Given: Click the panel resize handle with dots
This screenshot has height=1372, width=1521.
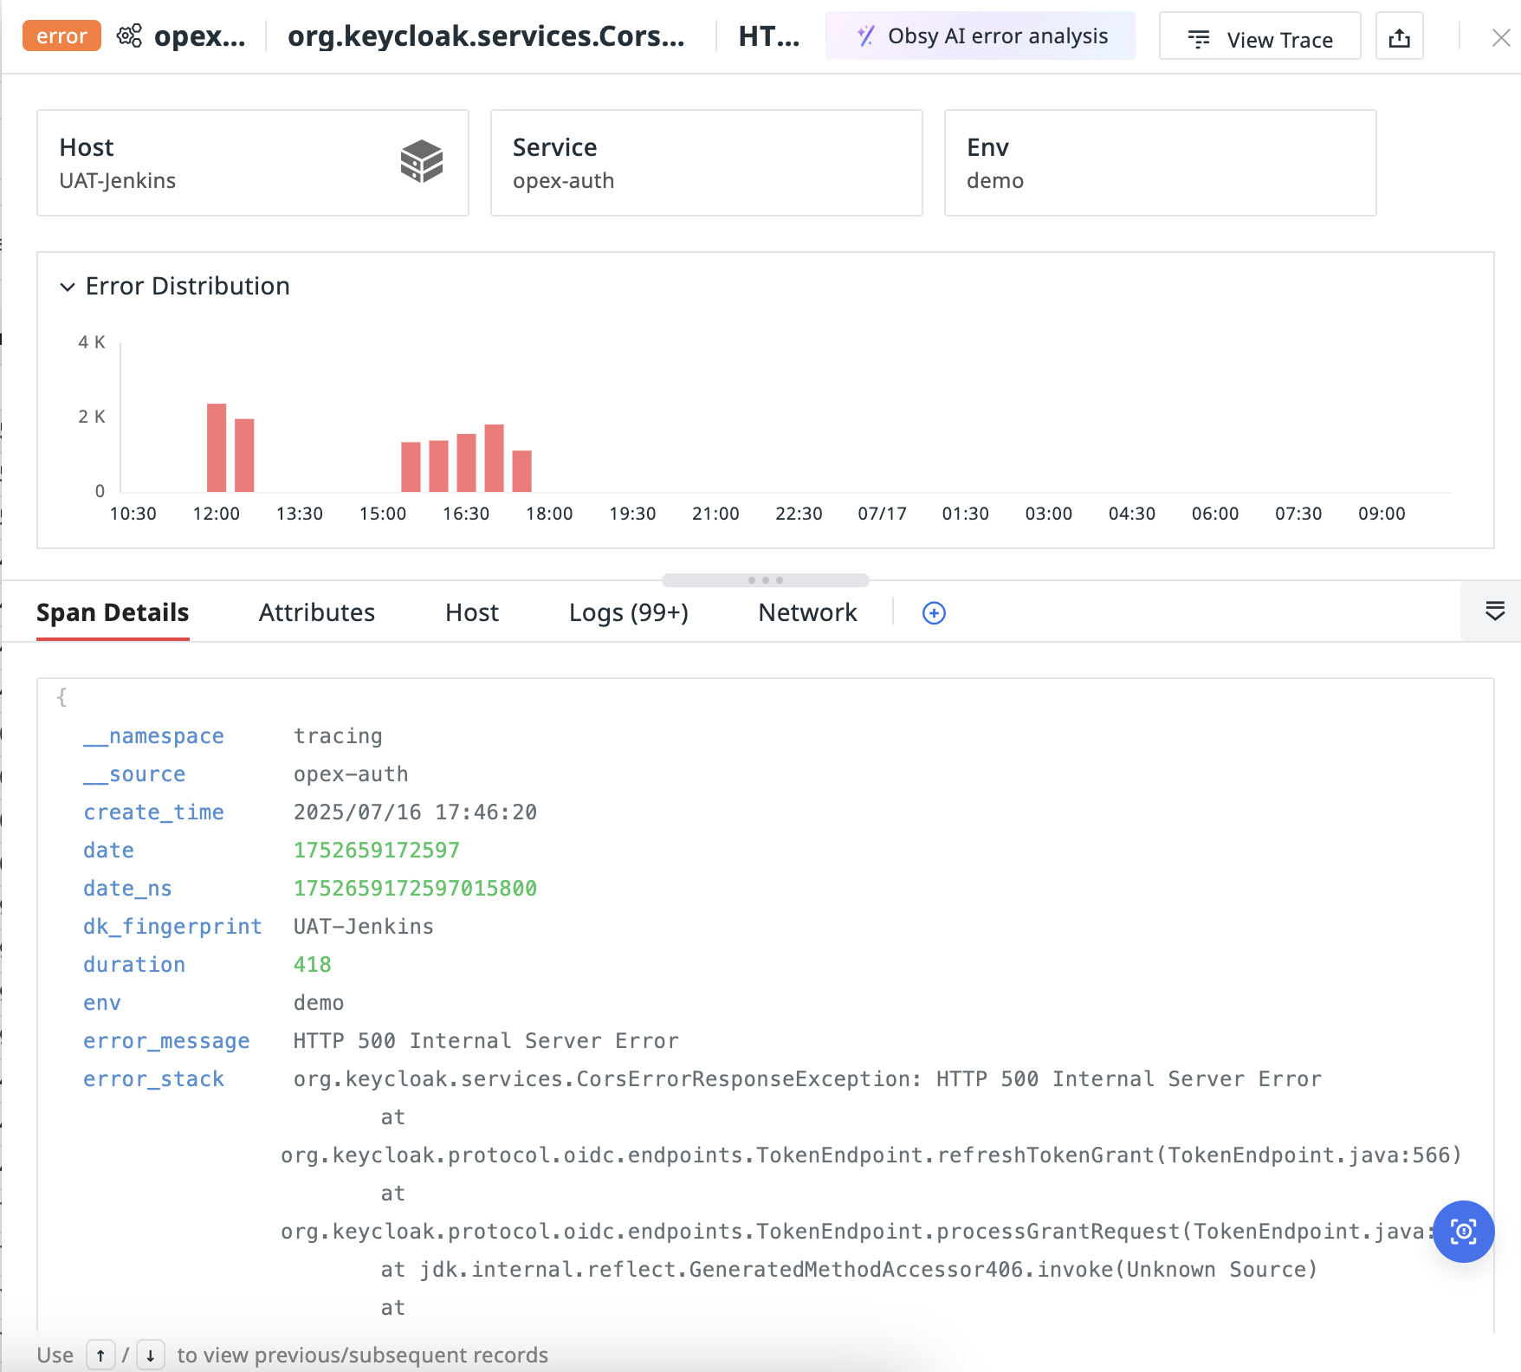Looking at the screenshot, I should [x=766, y=580].
